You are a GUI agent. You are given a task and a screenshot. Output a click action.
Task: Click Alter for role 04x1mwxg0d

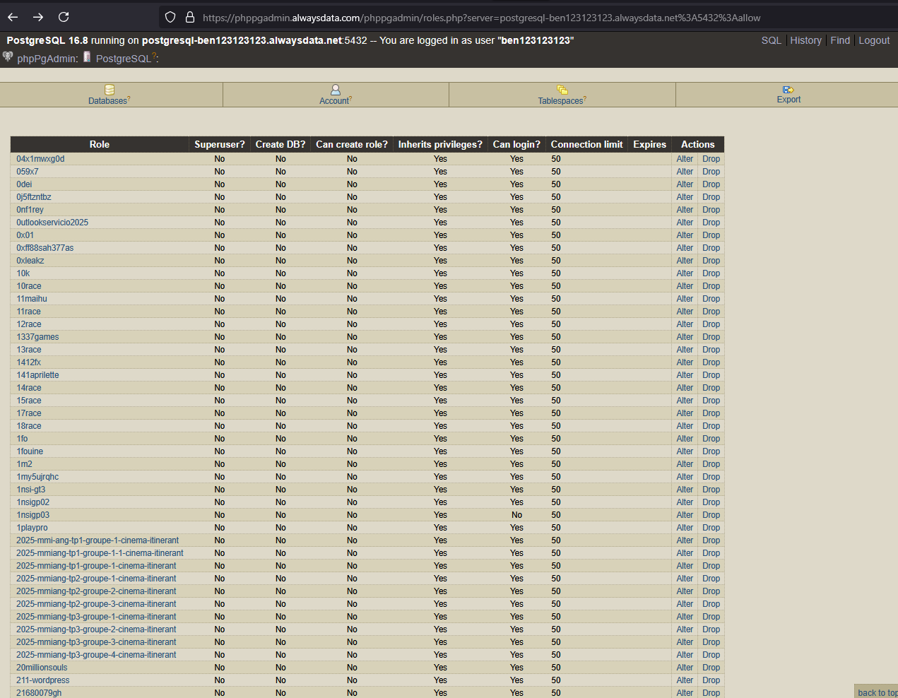click(685, 159)
